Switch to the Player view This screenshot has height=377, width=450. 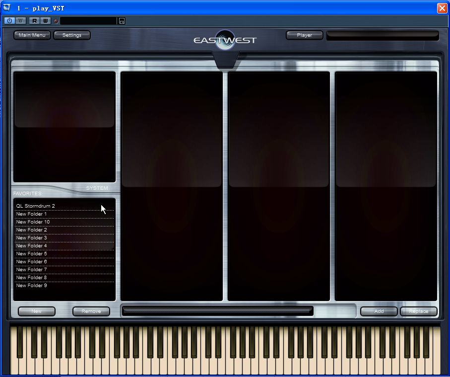305,35
